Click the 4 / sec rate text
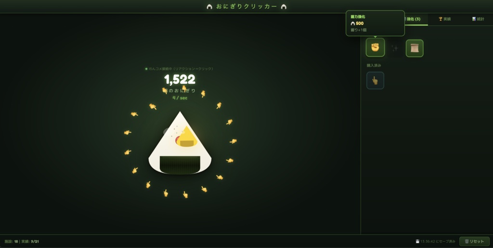 tap(180, 98)
